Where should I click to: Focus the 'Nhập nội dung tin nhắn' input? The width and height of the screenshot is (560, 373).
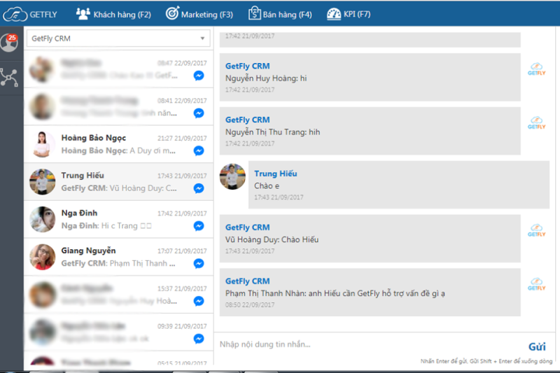point(368,344)
